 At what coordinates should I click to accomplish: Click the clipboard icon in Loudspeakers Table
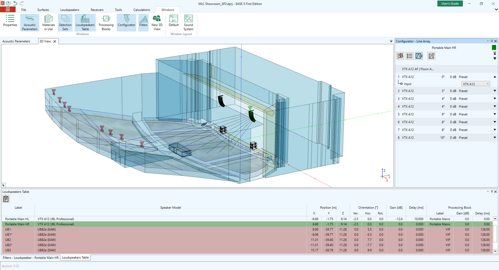tap(6, 199)
